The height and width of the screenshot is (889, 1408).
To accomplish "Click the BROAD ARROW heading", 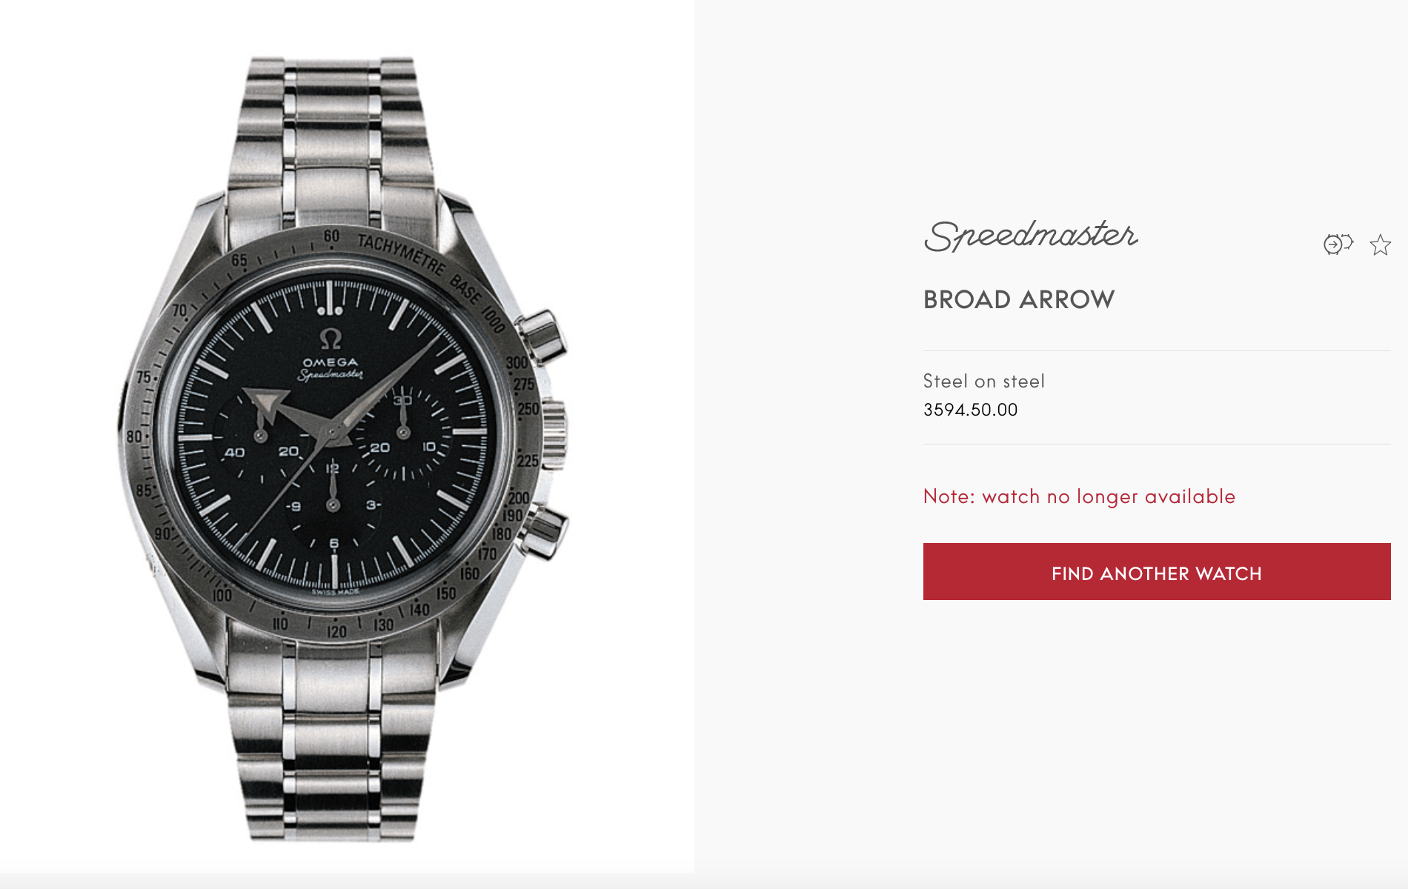I will pos(1019,299).
